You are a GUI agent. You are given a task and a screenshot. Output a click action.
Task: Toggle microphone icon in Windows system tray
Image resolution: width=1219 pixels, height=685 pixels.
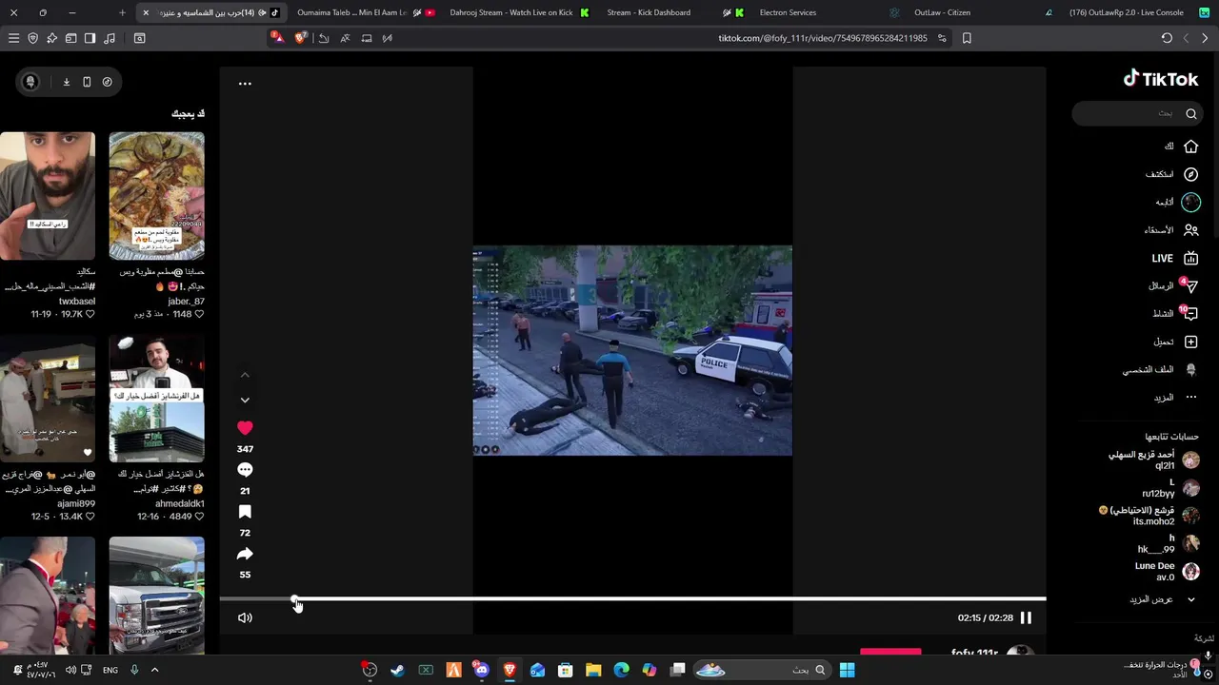pos(134,670)
